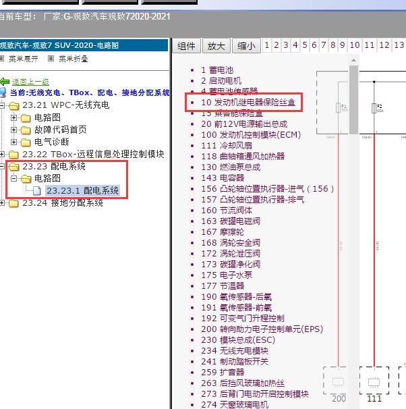Select 143 电容器
Viewport: 406px width, 409px height.
click(223, 178)
